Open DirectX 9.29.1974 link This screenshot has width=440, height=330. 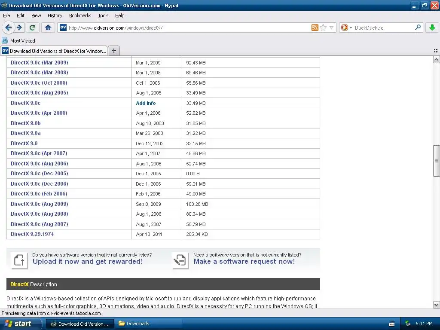point(32,234)
